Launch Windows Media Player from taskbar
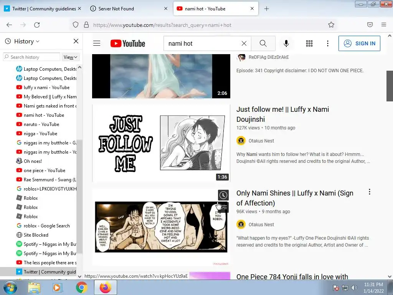 (57, 288)
